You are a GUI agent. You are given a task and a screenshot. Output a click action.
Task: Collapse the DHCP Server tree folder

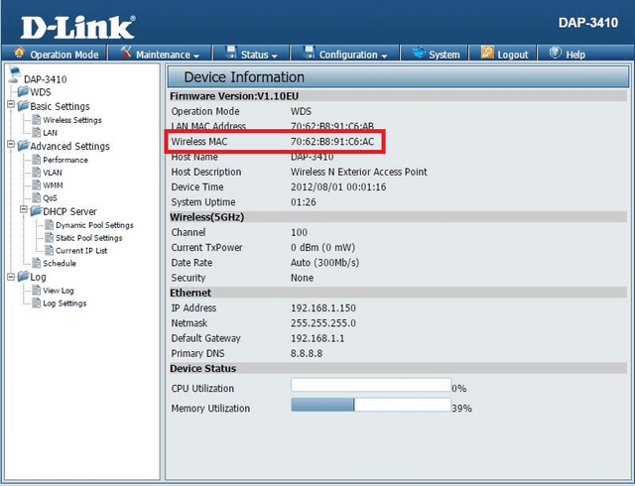pos(23,211)
